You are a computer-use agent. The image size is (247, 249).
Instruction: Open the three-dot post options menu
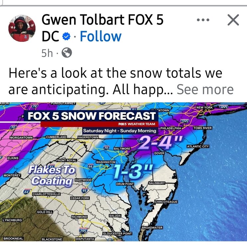203,20
